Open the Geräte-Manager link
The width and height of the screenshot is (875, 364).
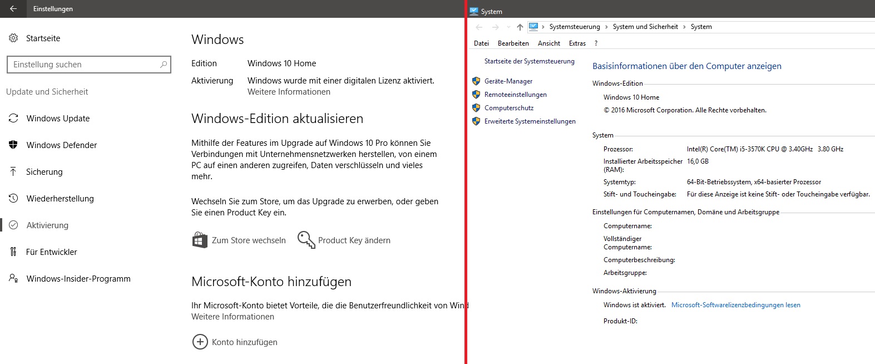508,81
